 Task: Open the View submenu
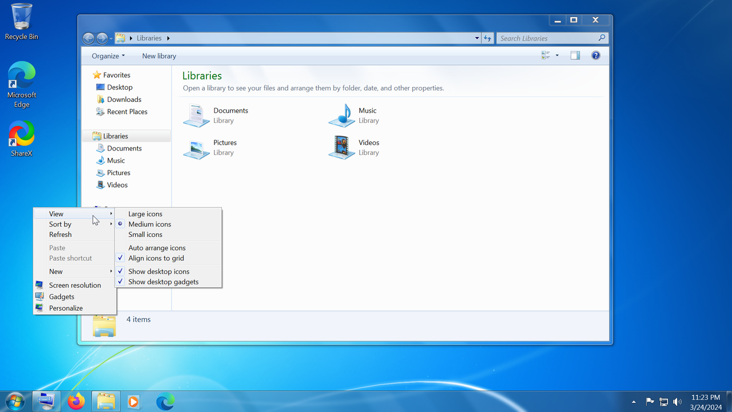coord(75,214)
